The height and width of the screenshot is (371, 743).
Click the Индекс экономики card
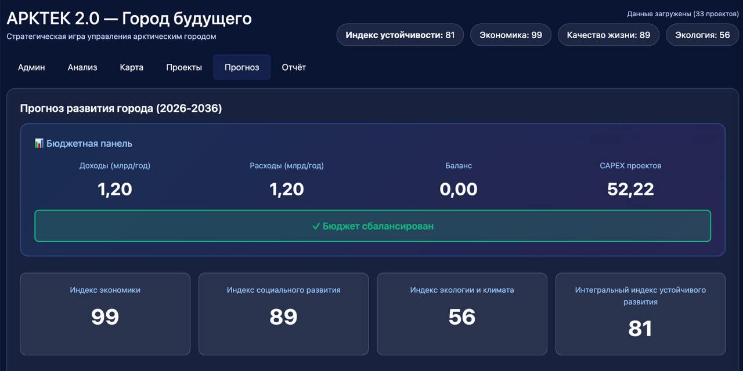click(x=105, y=314)
